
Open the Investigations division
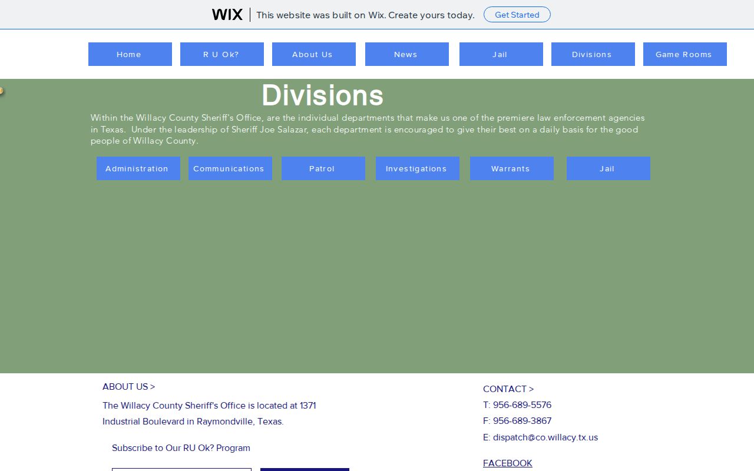418,168
